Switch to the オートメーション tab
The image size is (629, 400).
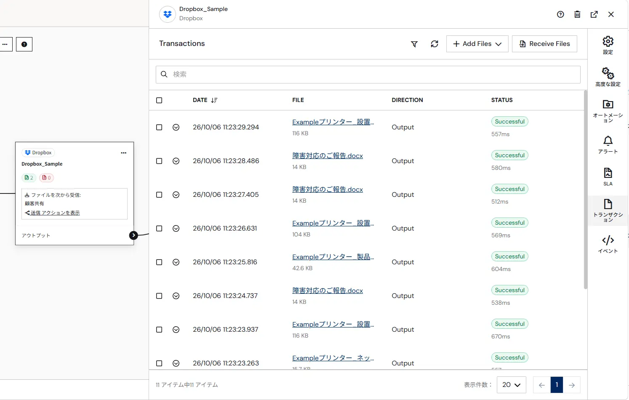click(x=608, y=111)
